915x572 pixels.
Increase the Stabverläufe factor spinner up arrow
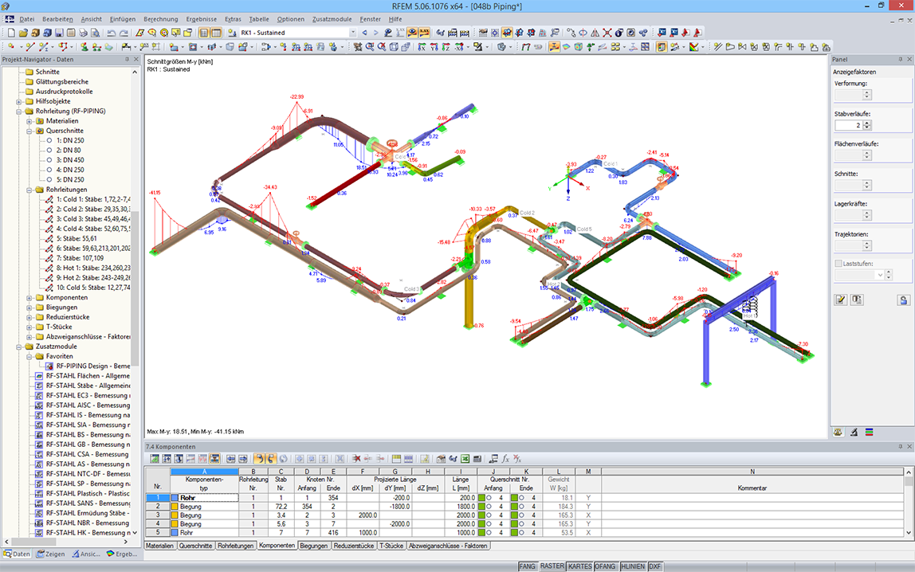(867, 123)
